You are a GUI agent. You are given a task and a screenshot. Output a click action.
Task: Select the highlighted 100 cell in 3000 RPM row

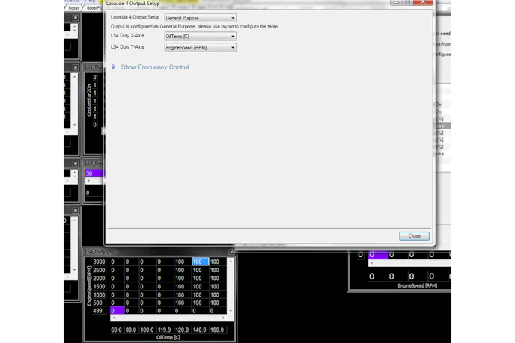[x=200, y=262]
